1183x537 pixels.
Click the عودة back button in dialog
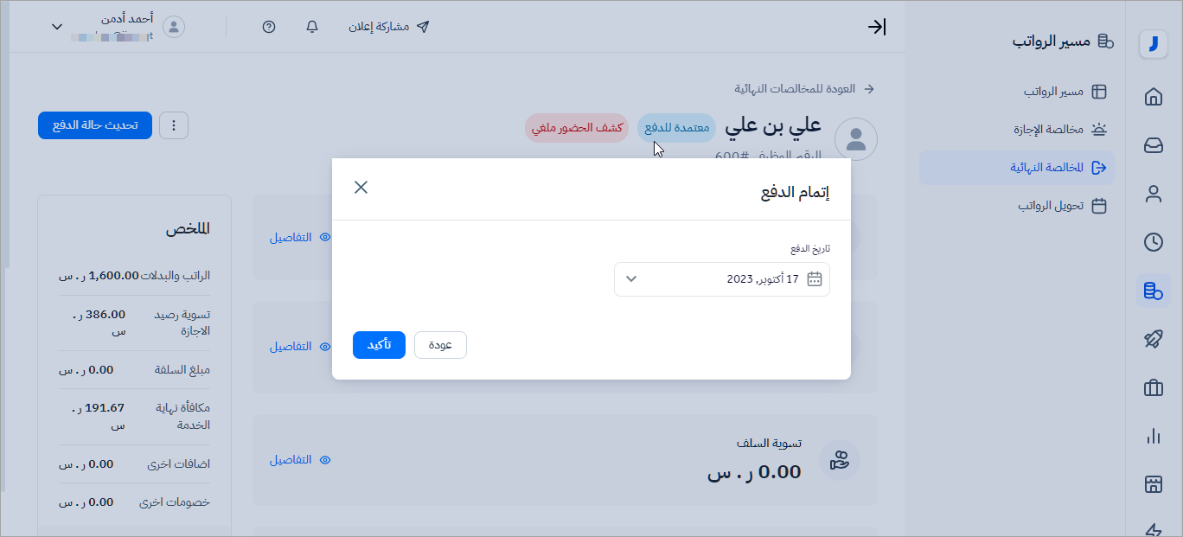click(440, 345)
